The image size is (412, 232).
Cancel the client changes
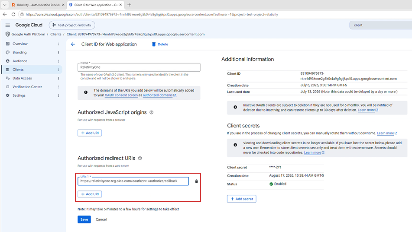point(101,219)
